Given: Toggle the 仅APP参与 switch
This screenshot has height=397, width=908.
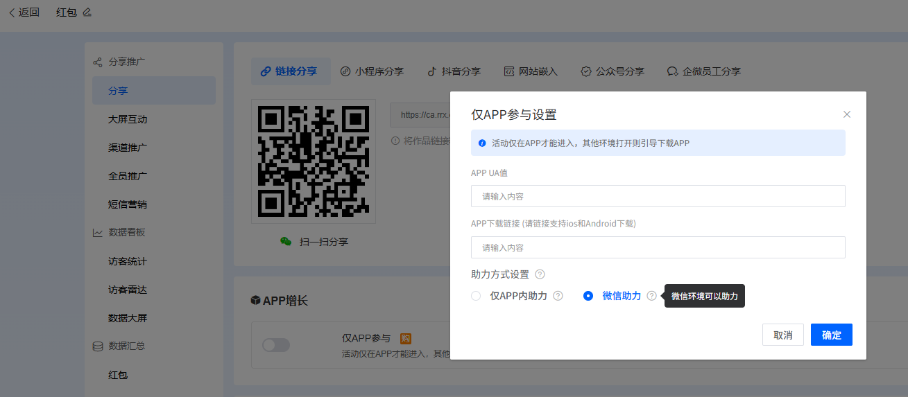Looking at the screenshot, I should [275, 344].
